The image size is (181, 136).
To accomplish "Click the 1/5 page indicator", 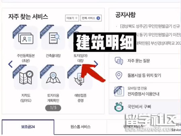I will coord(53,108).
